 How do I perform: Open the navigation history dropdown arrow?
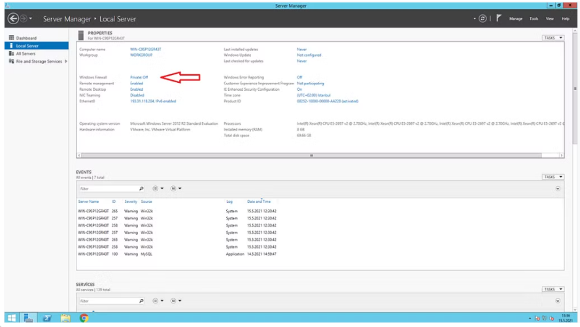pyautogui.click(x=30, y=18)
